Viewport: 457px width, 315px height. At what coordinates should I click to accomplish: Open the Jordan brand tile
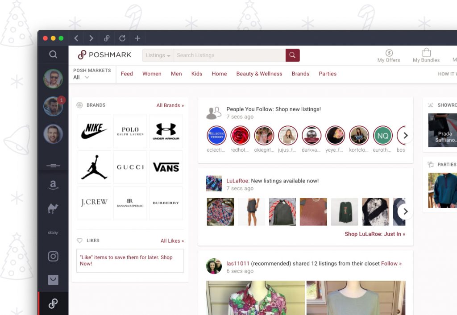point(94,167)
